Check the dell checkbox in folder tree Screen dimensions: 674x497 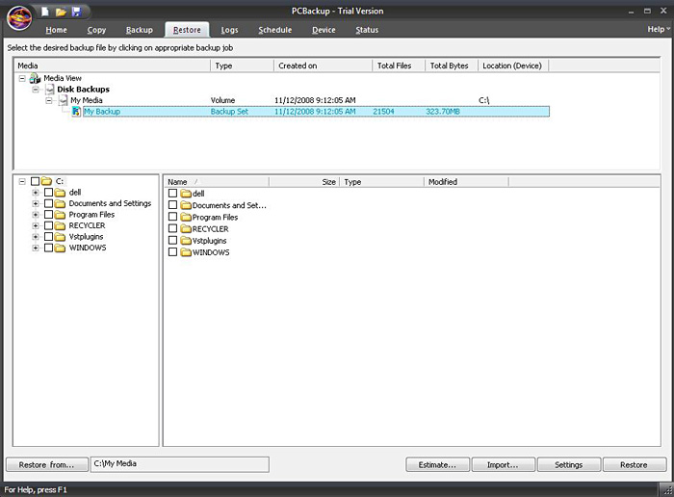pos(48,193)
